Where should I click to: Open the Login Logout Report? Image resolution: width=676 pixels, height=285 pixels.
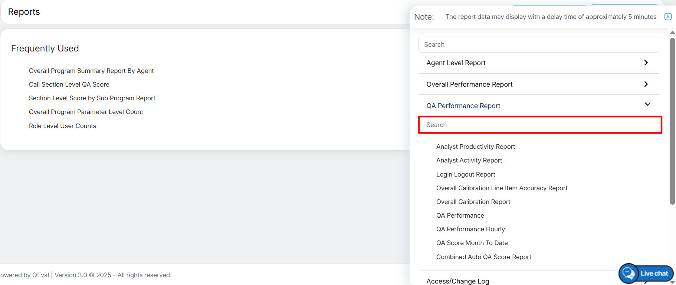tap(466, 174)
